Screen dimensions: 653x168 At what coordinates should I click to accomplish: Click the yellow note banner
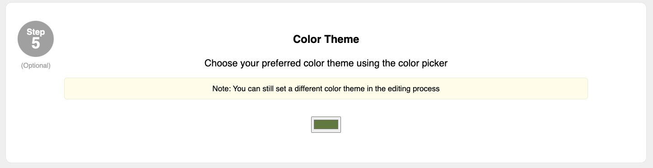tap(326, 89)
